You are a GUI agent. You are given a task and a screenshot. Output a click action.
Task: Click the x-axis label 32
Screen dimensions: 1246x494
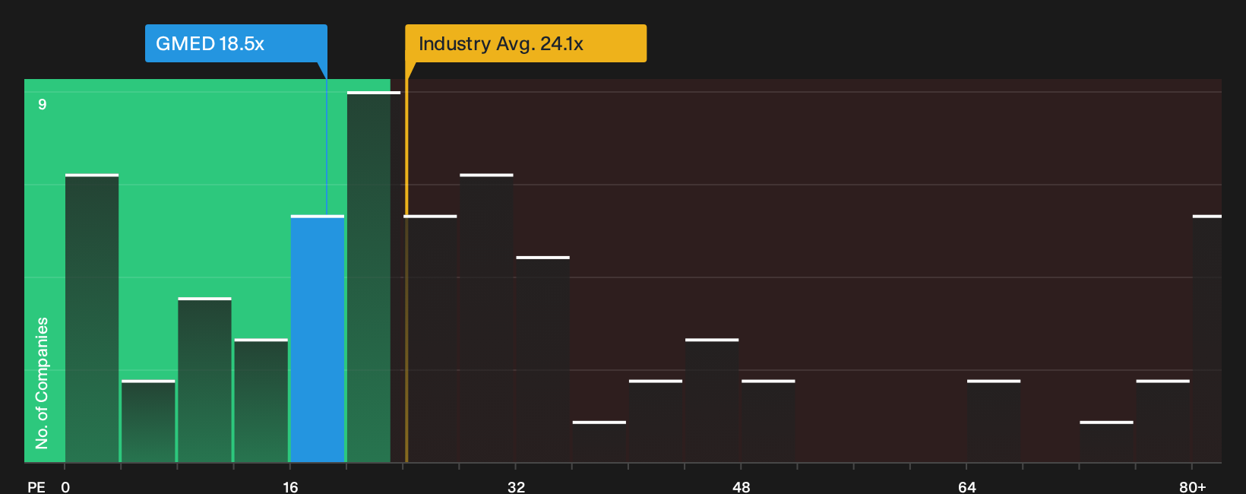516,486
